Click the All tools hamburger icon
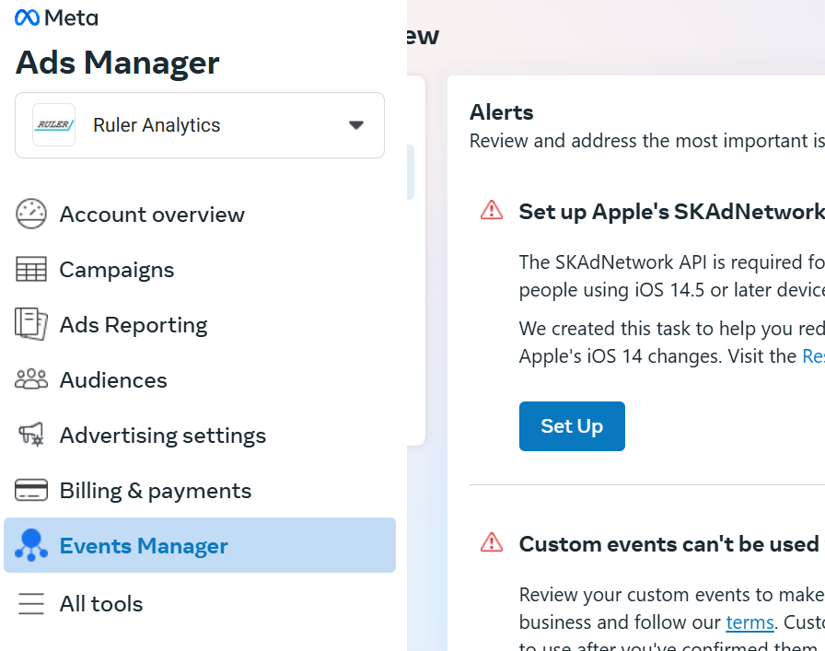 [31, 604]
